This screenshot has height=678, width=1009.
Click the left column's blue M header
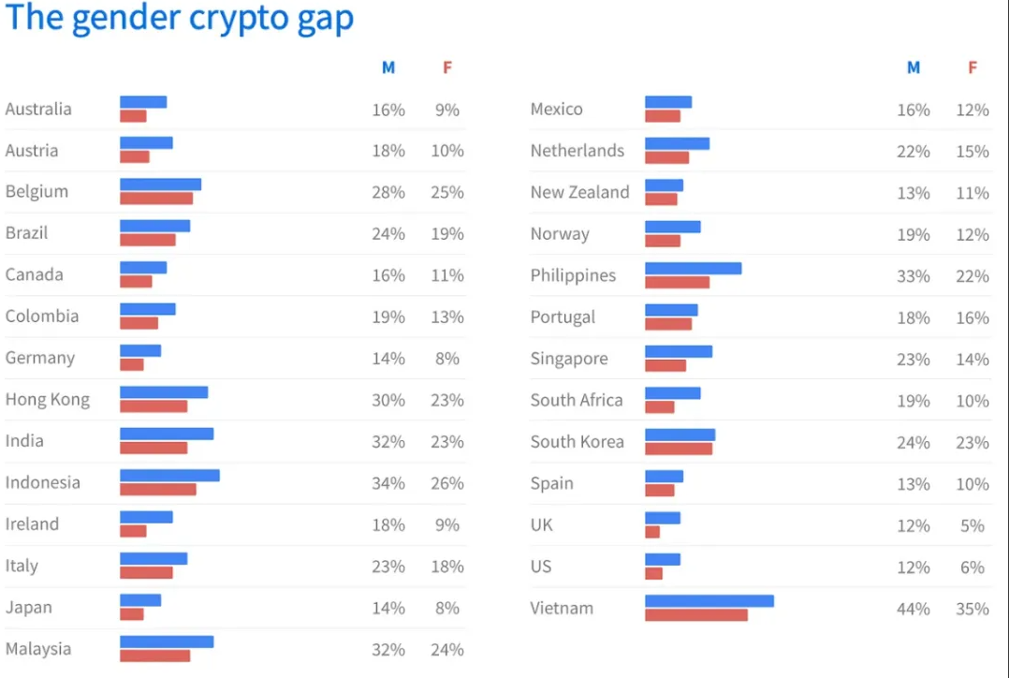point(388,67)
